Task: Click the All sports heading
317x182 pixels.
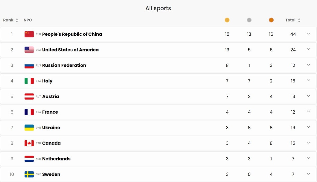Action: point(158,8)
